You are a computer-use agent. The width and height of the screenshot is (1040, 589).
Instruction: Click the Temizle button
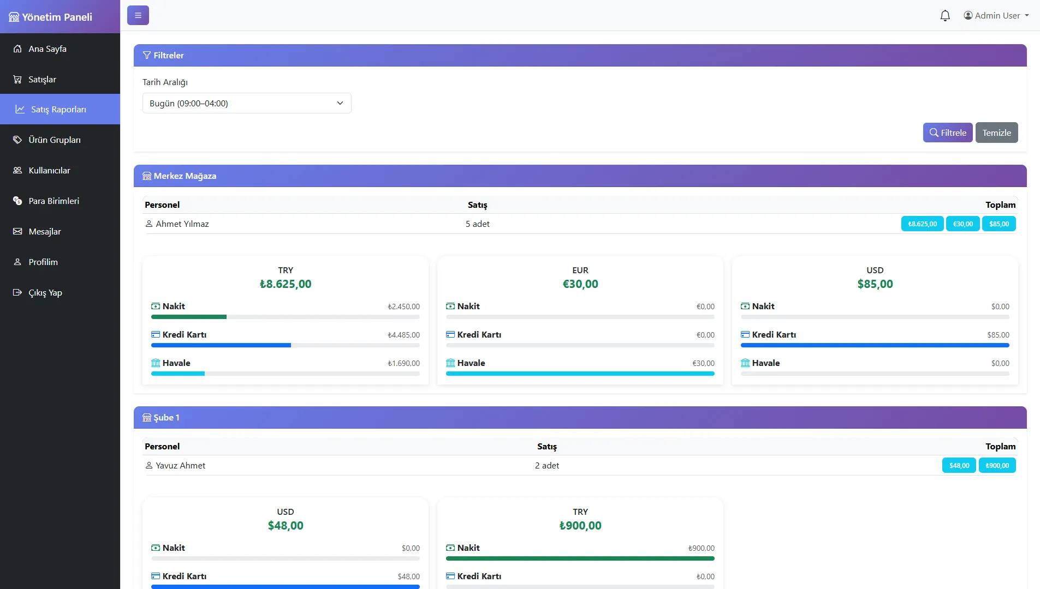click(x=997, y=133)
